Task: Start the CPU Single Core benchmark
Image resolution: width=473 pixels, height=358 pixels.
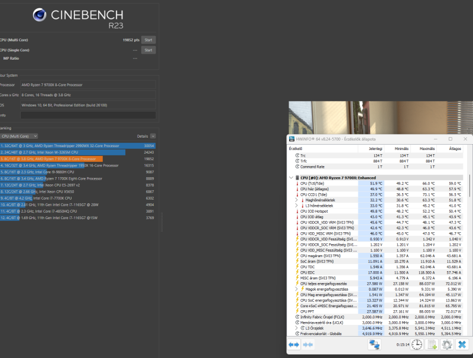Action: coord(148,50)
